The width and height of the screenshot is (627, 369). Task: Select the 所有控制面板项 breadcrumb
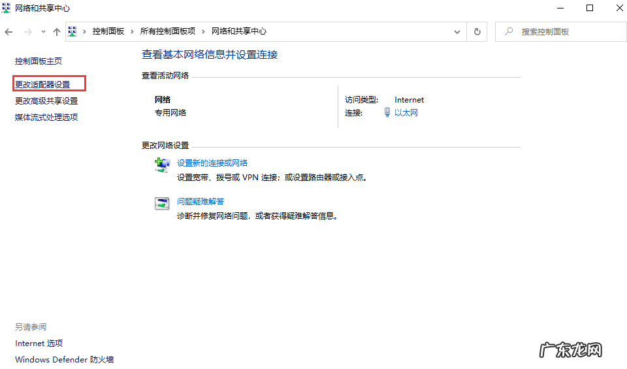168,31
